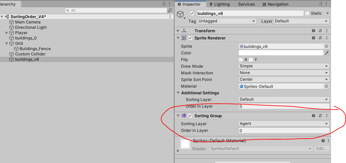The width and height of the screenshot is (346, 163).
Task: Open the Layer dropdown showing Default
Action: pyautogui.click(x=302, y=21)
